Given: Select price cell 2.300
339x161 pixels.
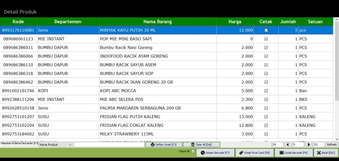Looking at the screenshot, I should click(x=235, y=99).
